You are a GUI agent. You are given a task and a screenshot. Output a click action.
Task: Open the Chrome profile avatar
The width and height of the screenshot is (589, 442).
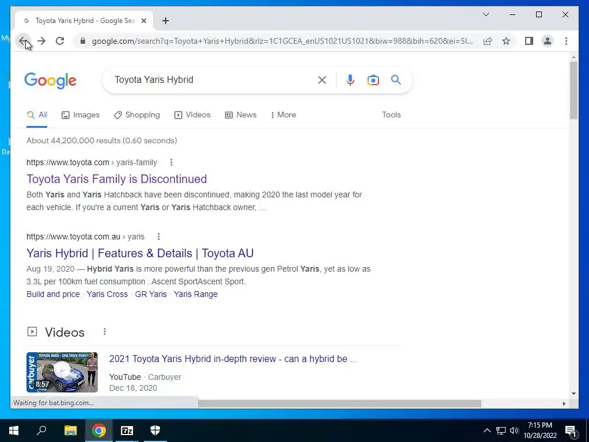(x=548, y=41)
